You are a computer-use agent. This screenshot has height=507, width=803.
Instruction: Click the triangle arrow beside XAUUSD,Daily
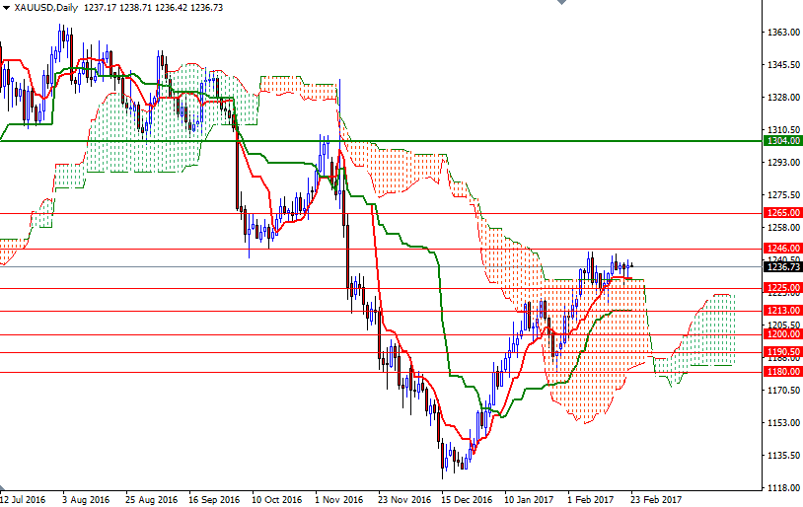coord(7,7)
